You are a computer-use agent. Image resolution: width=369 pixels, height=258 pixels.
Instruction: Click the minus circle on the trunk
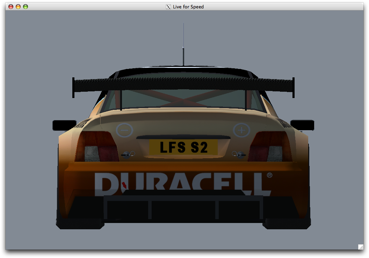(x=124, y=130)
